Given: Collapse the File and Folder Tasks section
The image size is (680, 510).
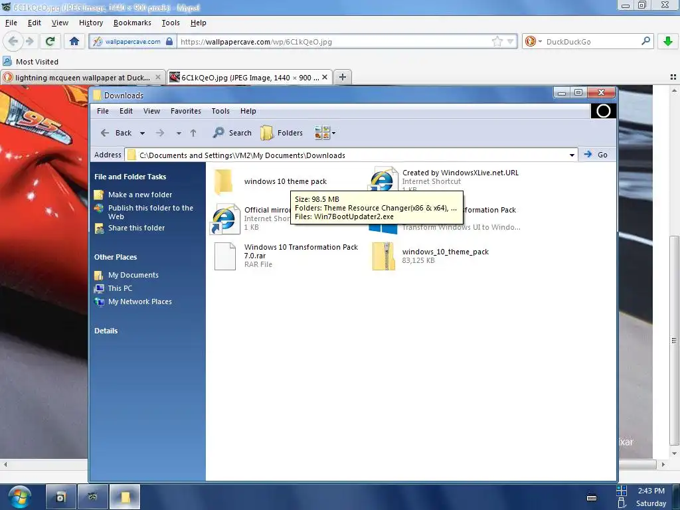Looking at the screenshot, I should (130, 177).
